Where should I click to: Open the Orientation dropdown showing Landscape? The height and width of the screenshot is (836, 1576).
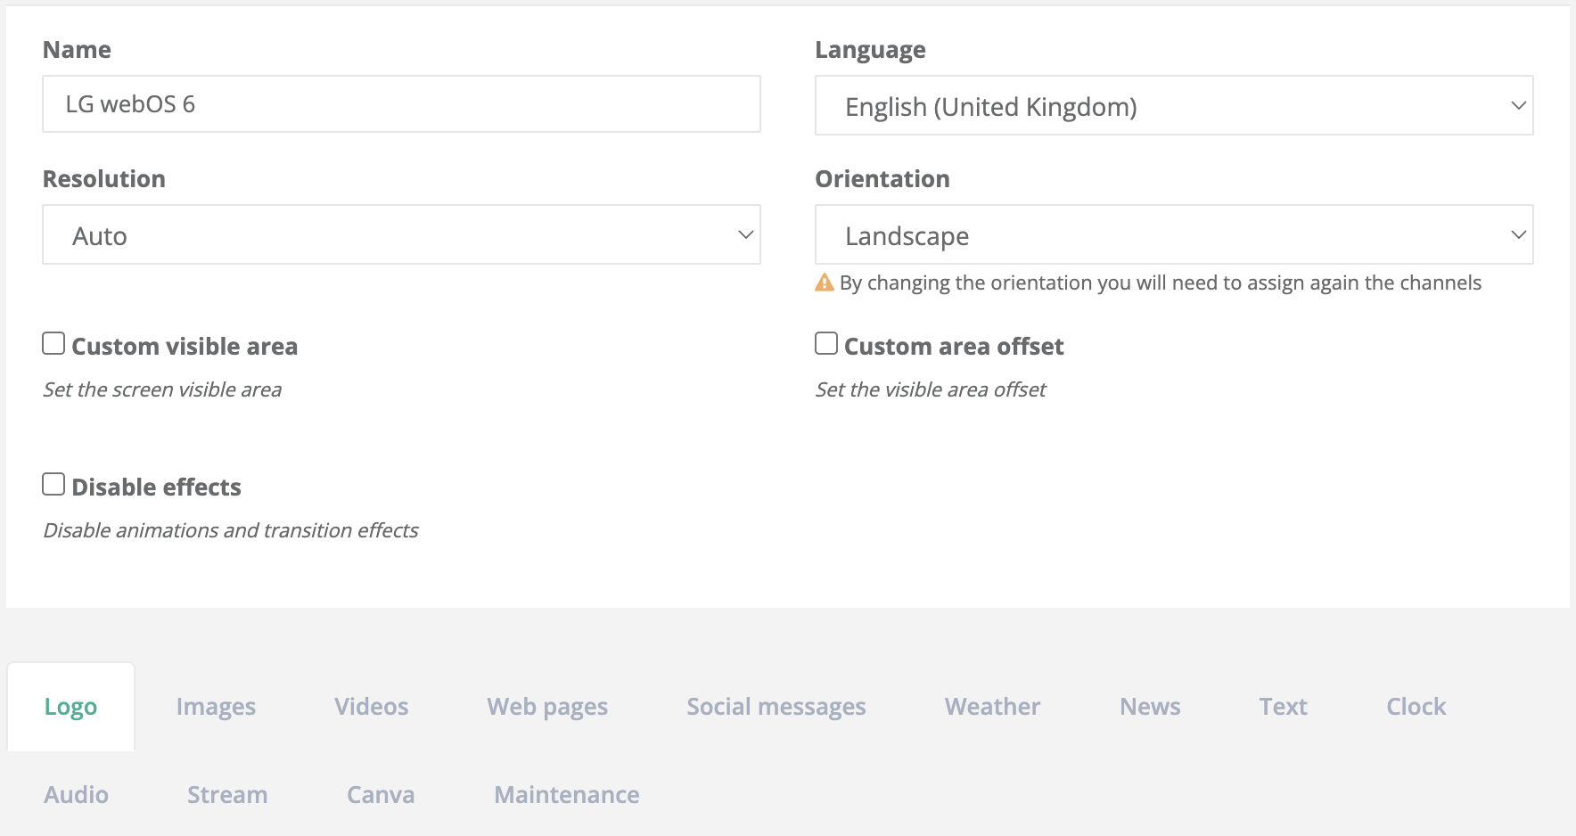pyautogui.click(x=1173, y=235)
